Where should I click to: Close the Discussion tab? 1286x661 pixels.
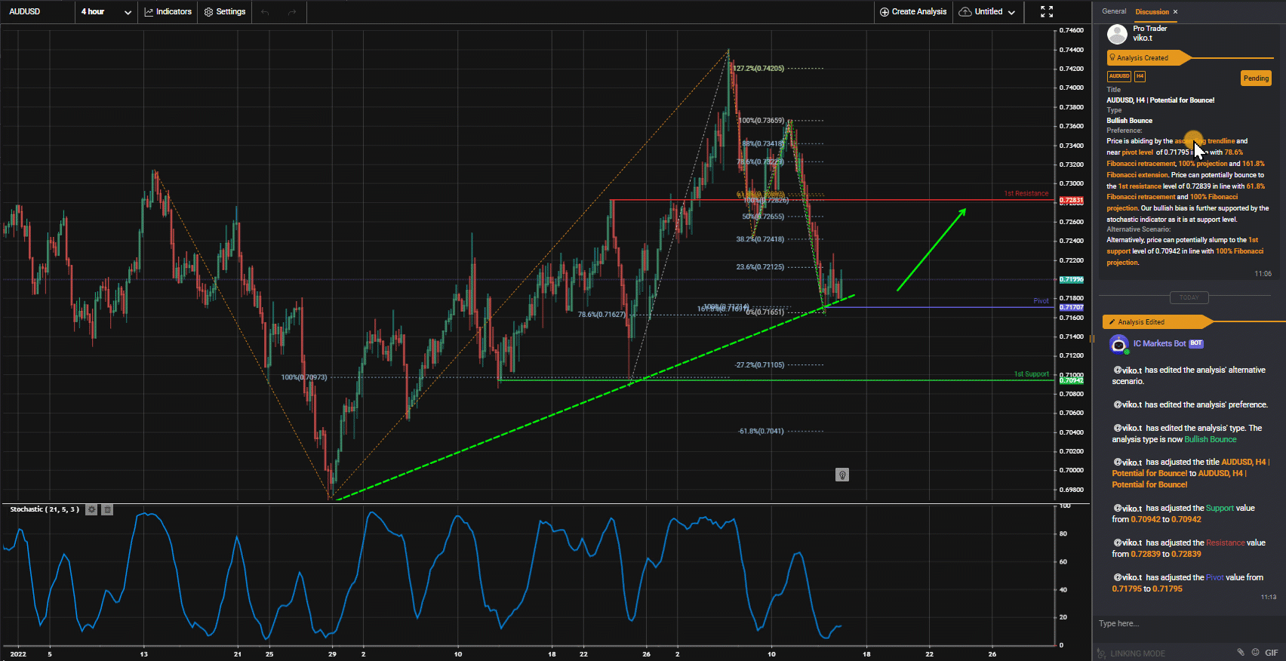coord(1175,11)
